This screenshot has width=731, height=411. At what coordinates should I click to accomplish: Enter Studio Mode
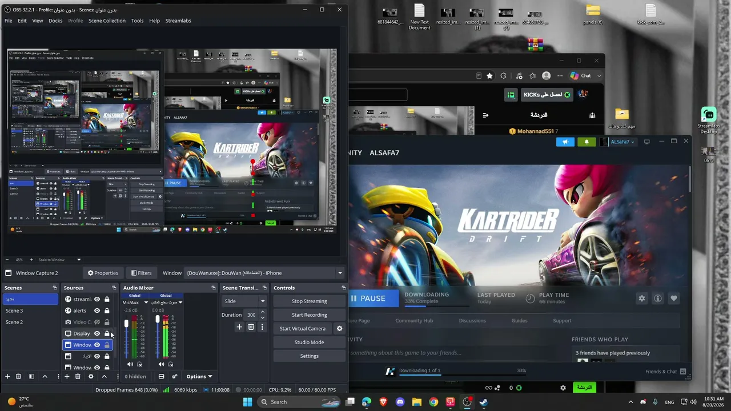(310, 342)
